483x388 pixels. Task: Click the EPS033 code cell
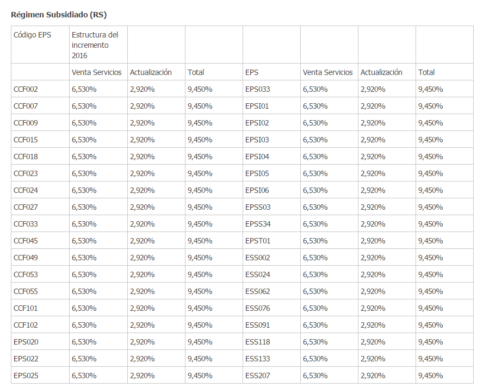click(257, 89)
